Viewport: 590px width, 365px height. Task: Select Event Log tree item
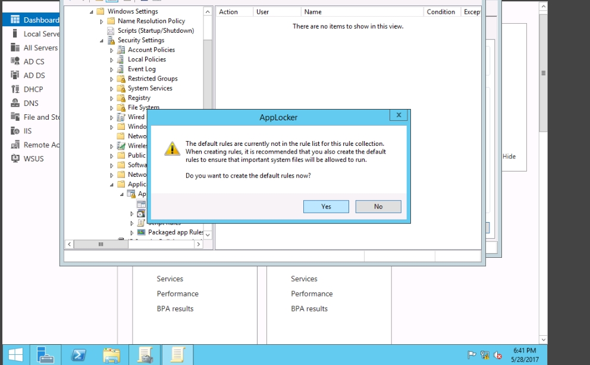(142, 69)
